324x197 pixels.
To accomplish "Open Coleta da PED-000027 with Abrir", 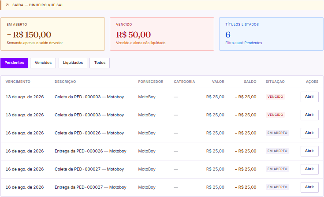I will pos(309,169).
